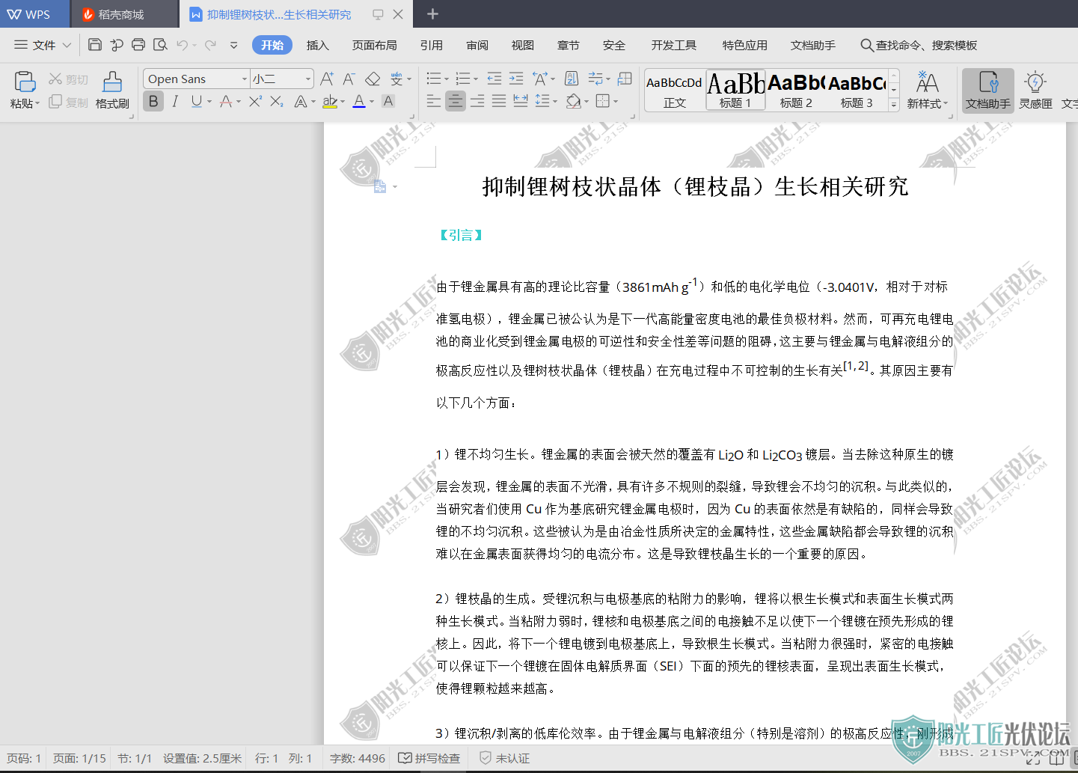Apply superscript X² formatting

point(255,101)
